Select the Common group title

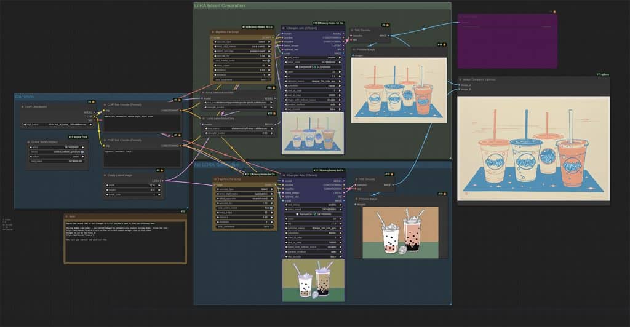[25, 97]
